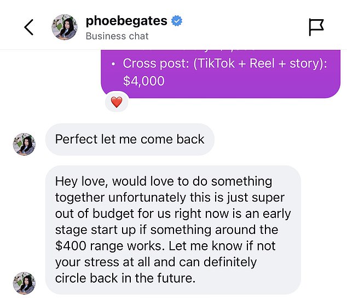This screenshot has width=347, height=304.
Task: Open the phoebegates header profile picture
Action: (x=65, y=27)
